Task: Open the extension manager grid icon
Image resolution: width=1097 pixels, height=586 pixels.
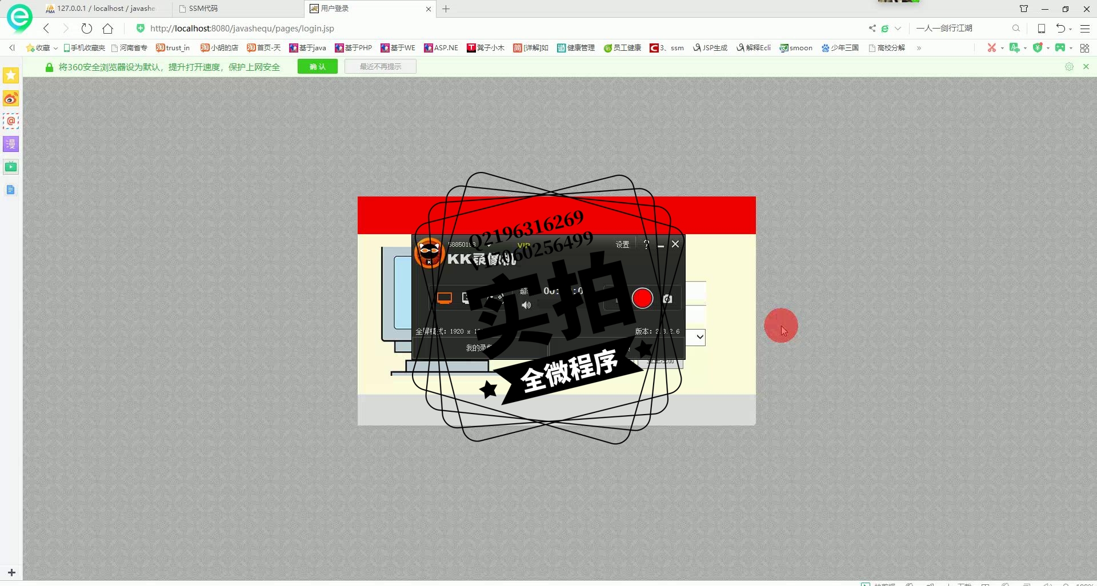Action: (x=1084, y=48)
